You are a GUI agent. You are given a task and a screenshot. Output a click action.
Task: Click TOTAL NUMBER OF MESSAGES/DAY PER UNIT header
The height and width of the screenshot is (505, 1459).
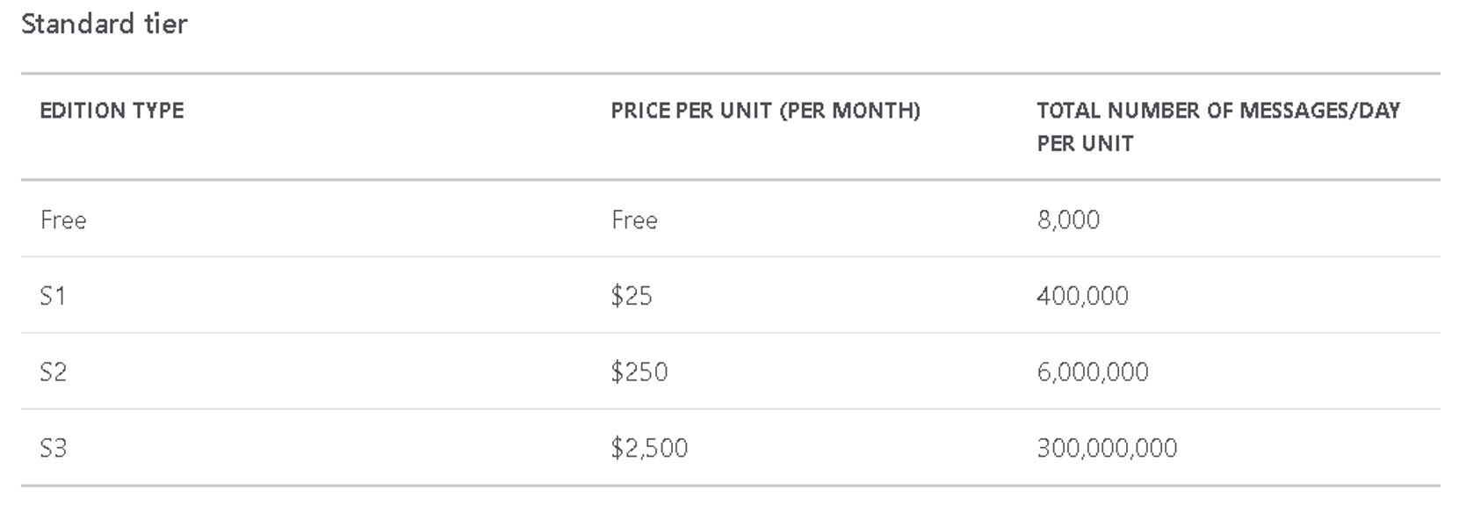point(1218,126)
